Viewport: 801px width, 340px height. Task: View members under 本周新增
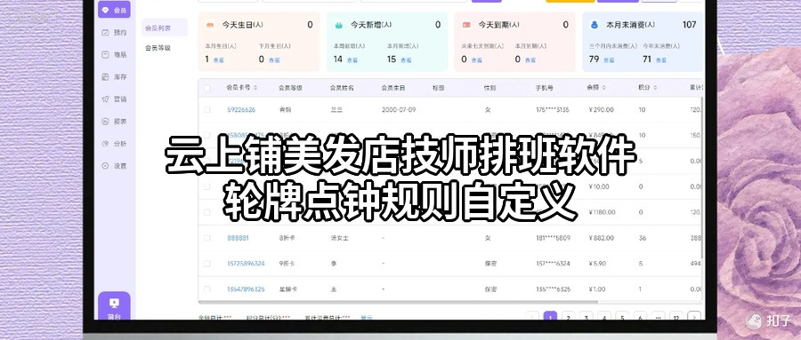click(352, 59)
